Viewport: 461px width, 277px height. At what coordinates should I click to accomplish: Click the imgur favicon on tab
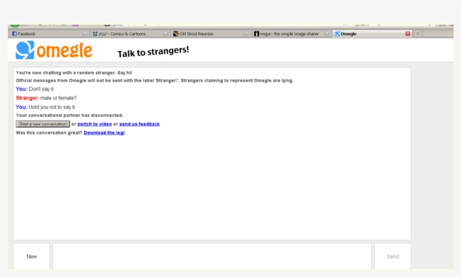256,34
